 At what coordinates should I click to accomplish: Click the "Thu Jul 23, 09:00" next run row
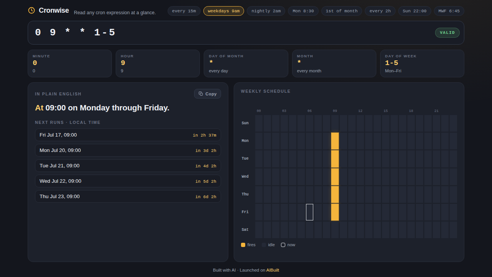pos(128,197)
